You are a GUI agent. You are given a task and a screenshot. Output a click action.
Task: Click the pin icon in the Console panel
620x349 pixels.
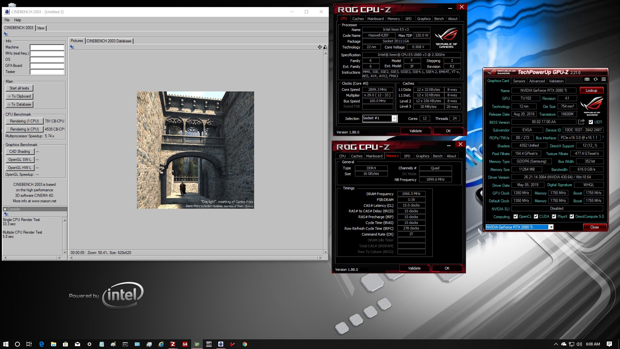point(5,214)
